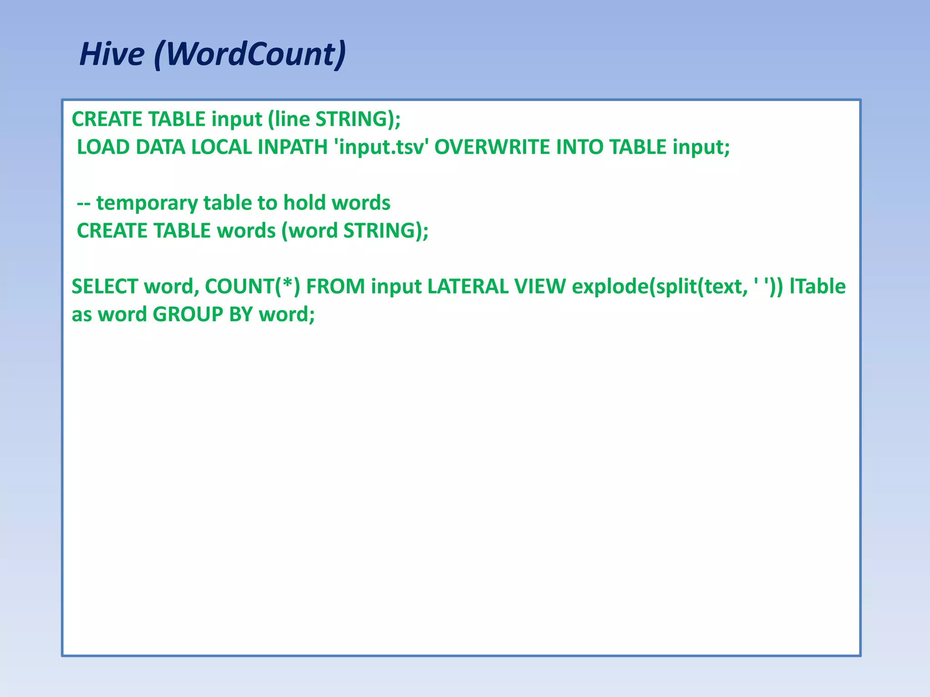Image resolution: width=930 pixels, height=697 pixels.
Task: Click the word 'Hive' in the title
Action: pyautogui.click(x=112, y=54)
